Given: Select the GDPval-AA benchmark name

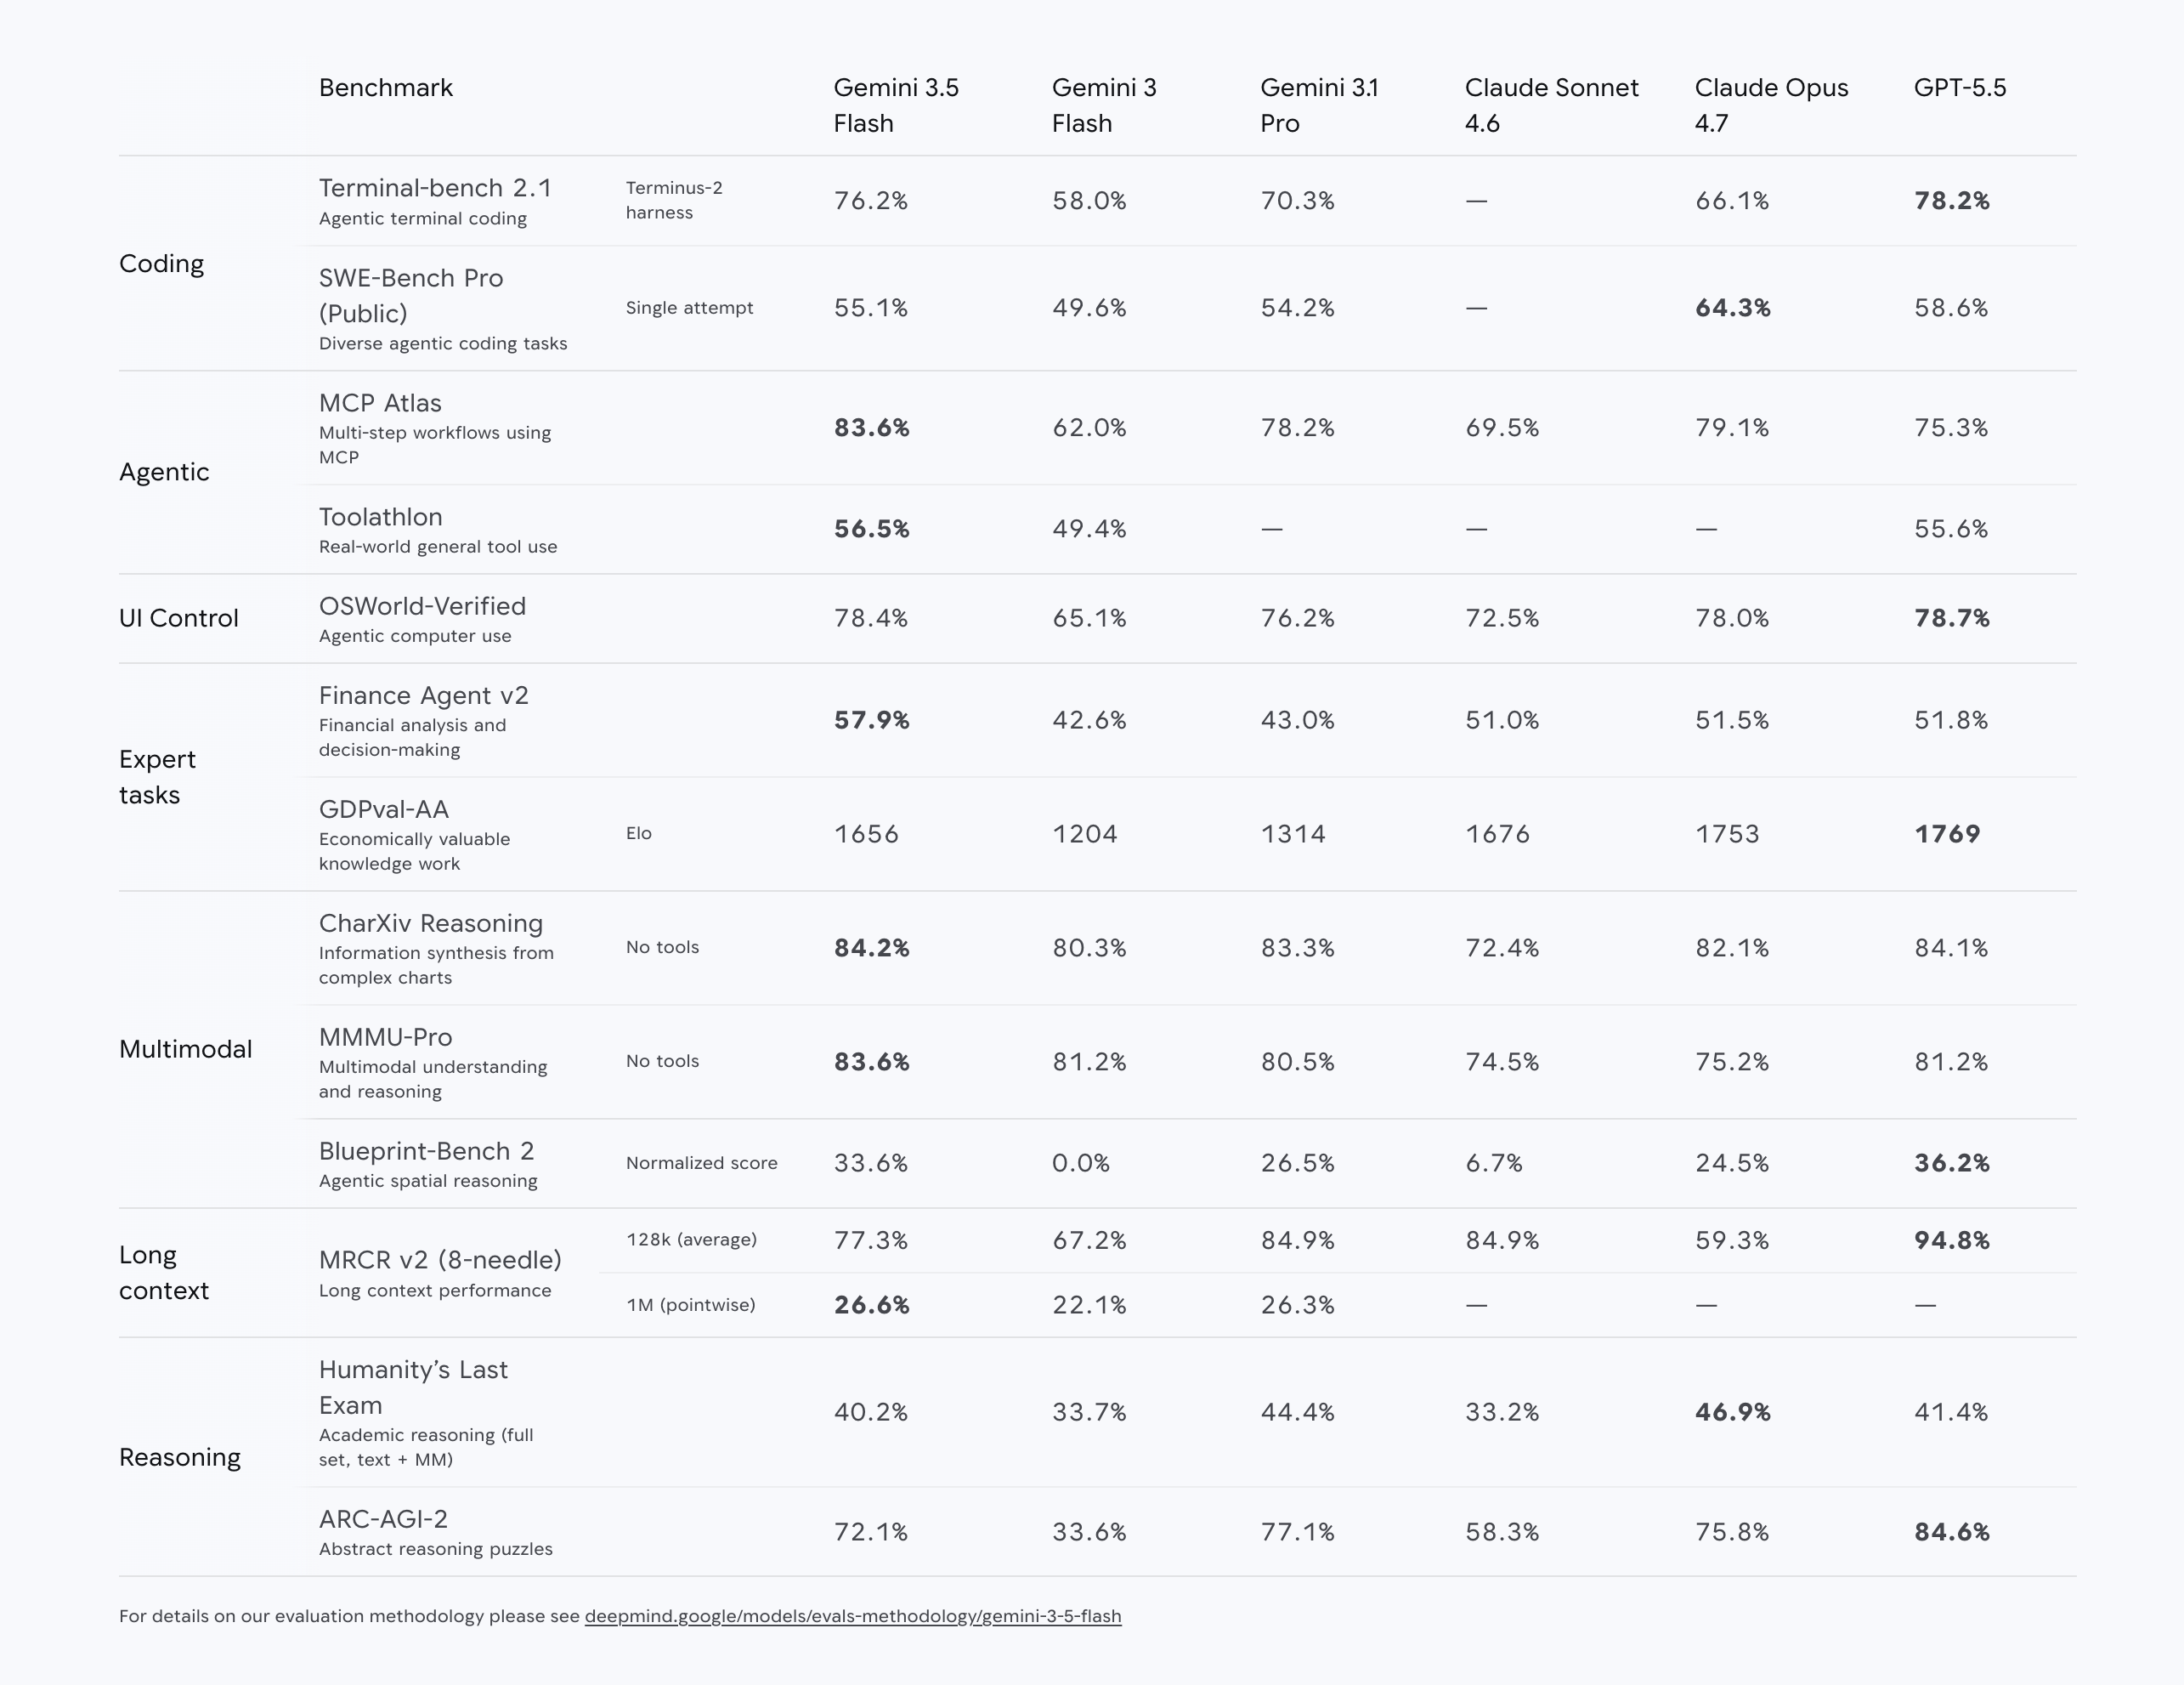Looking at the screenshot, I should (x=384, y=809).
